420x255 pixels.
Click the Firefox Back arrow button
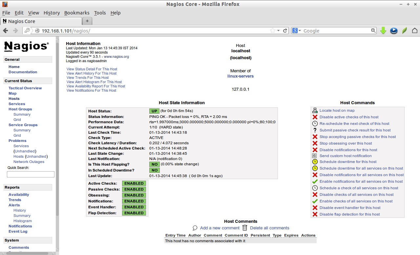[6, 31]
